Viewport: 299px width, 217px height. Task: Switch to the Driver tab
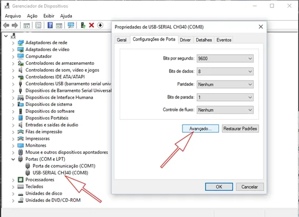pyautogui.click(x=185, y=40)
